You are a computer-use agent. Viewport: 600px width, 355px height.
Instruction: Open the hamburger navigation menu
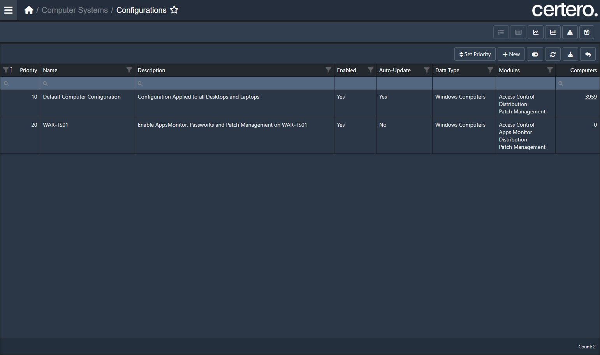(x=8, y=10)
